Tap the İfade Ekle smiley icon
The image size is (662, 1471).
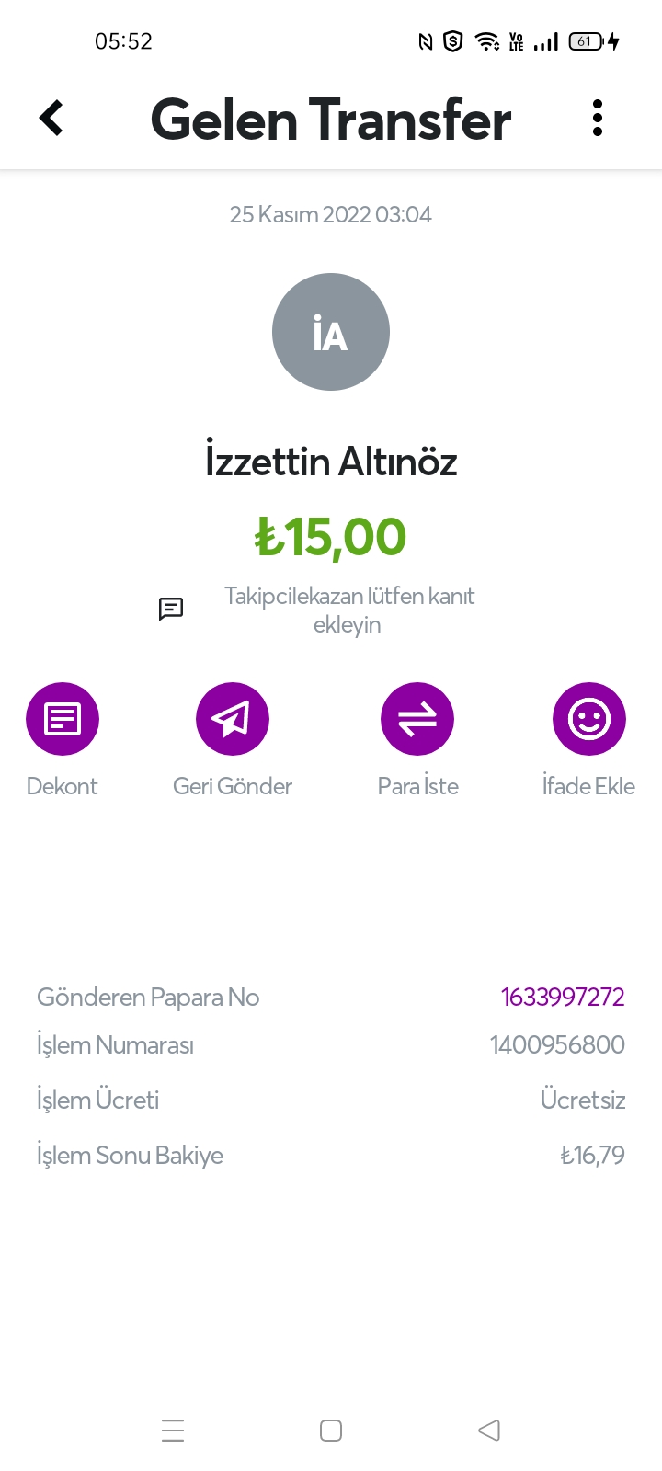[589, 719]
